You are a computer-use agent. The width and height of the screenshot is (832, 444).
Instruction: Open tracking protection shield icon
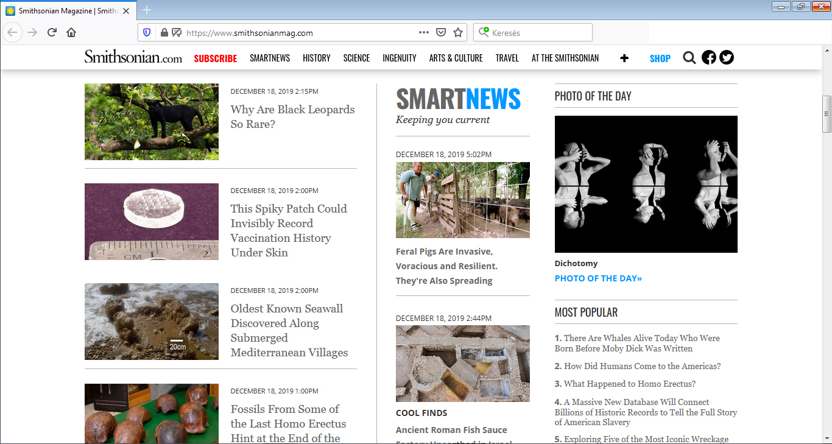[x=147, y=32]
